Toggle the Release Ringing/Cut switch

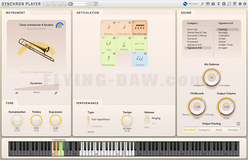click(147, 120)
